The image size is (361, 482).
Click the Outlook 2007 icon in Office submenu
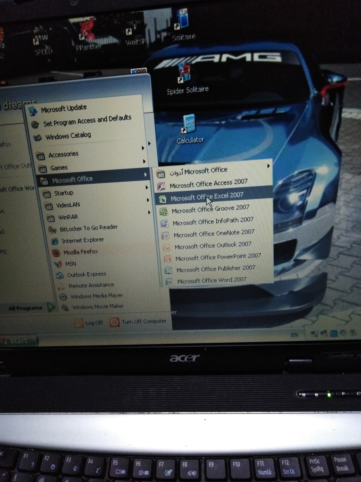pos(166,247)
